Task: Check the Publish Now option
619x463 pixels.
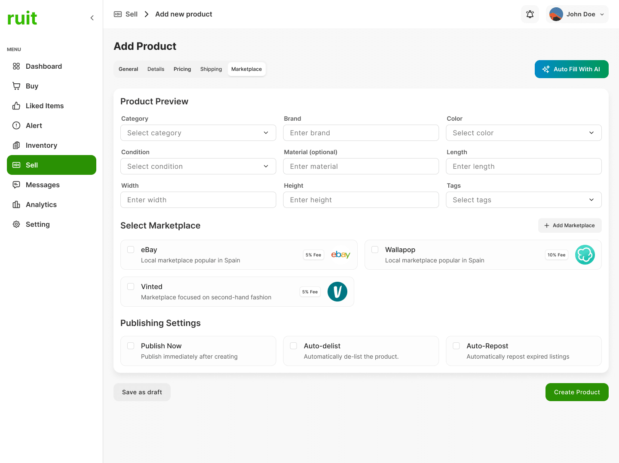Action: click(x=131, y=346)
